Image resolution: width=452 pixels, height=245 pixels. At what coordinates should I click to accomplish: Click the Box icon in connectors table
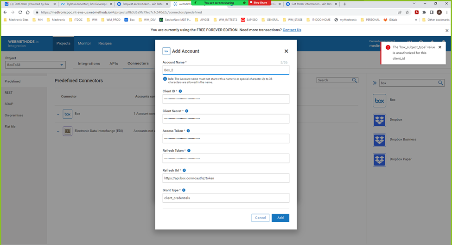pos(68,114)
